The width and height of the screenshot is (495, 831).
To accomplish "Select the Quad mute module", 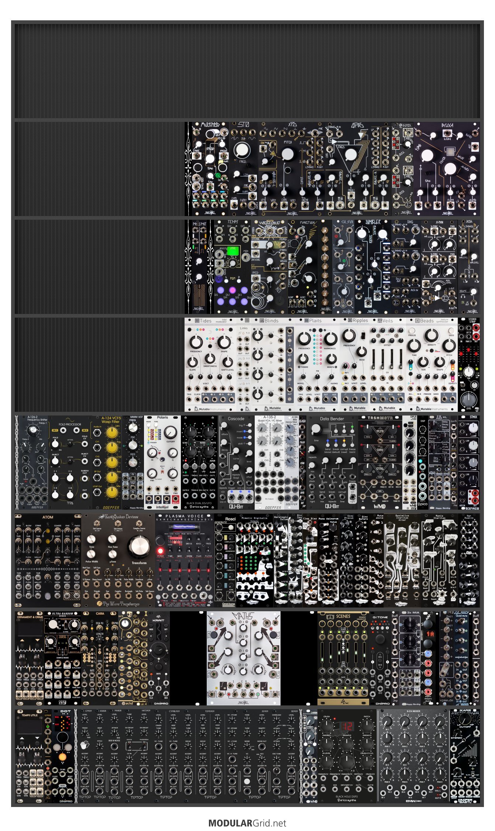I will click(461, 658).
